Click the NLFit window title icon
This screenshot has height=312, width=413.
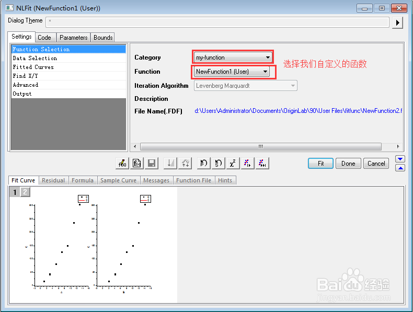pos(9,8)
